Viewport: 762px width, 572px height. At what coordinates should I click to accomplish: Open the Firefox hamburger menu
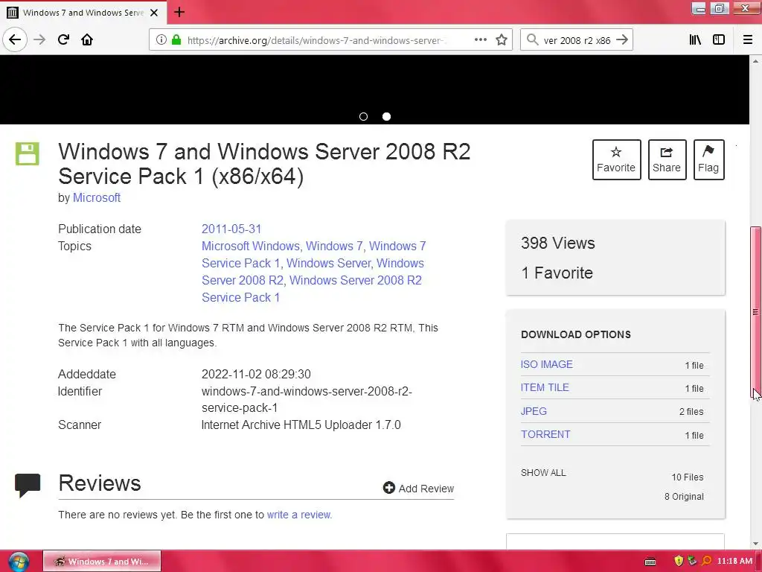tap(748, 40)
